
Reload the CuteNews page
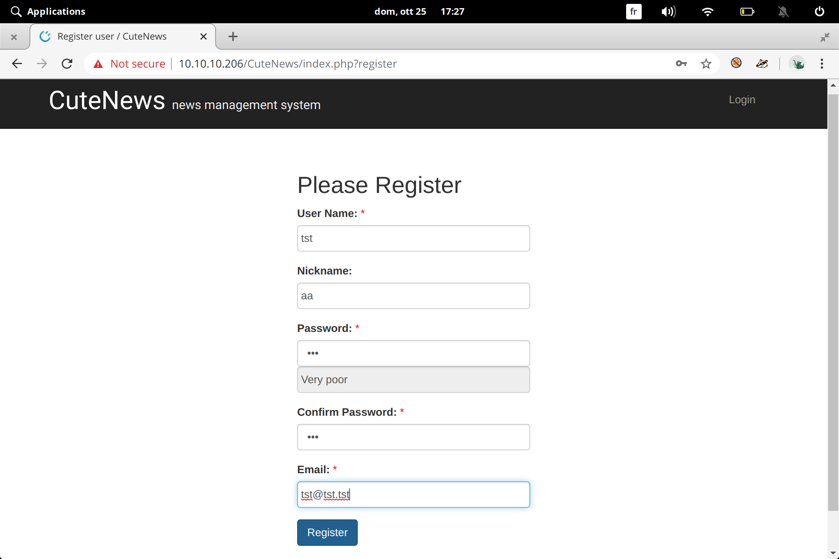pyautogui.click(x=67, y=64)
